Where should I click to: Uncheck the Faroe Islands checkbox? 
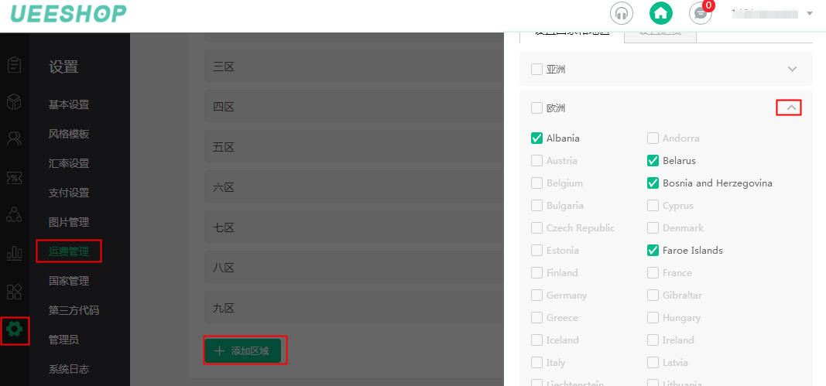coord(653,251)
